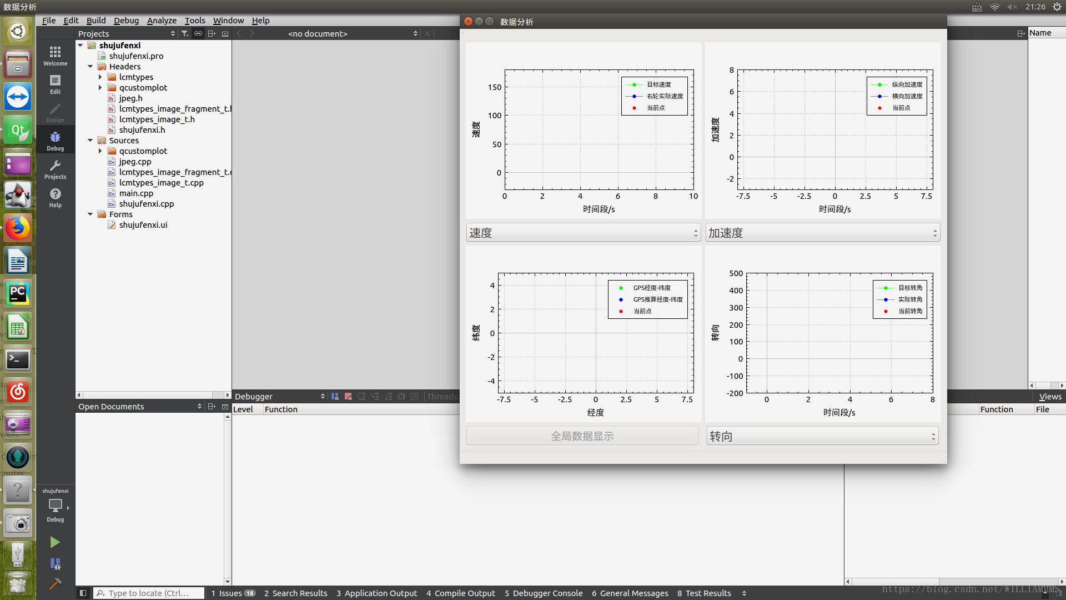Screen dimensions: 1066x600
Task: Open Firefox from the dock
Action: tap(18, 228)
